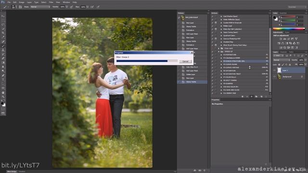Open the Mini Bridge tab
The height and width of the screenshot is (173, 308).
[12, 172]
